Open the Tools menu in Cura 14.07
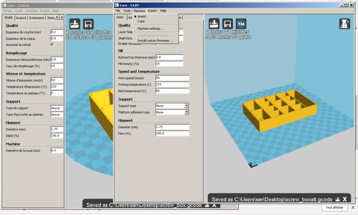 pos(127,11)
